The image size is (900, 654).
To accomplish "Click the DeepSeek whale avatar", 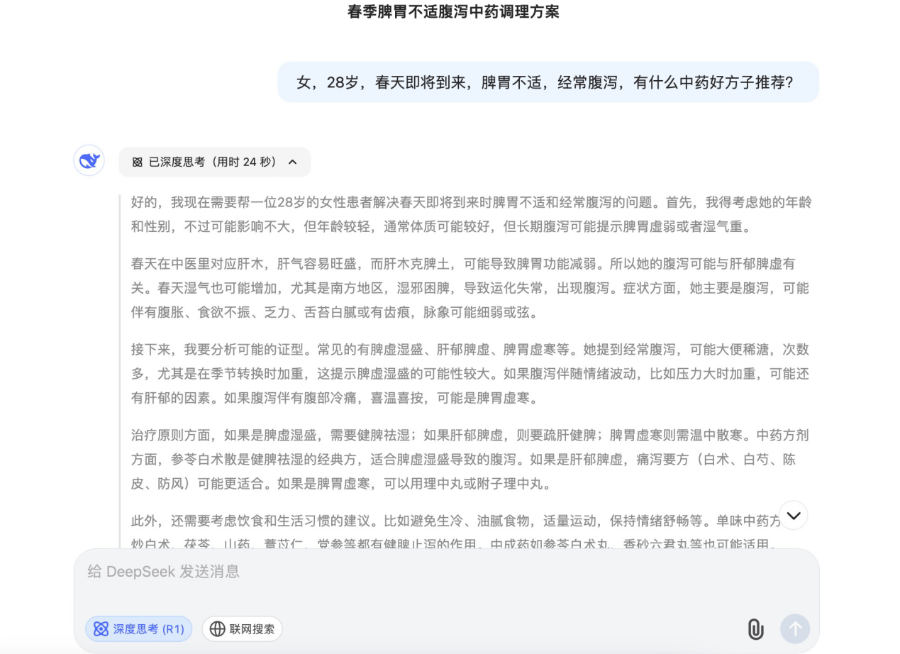I will (x=89, y=160).
